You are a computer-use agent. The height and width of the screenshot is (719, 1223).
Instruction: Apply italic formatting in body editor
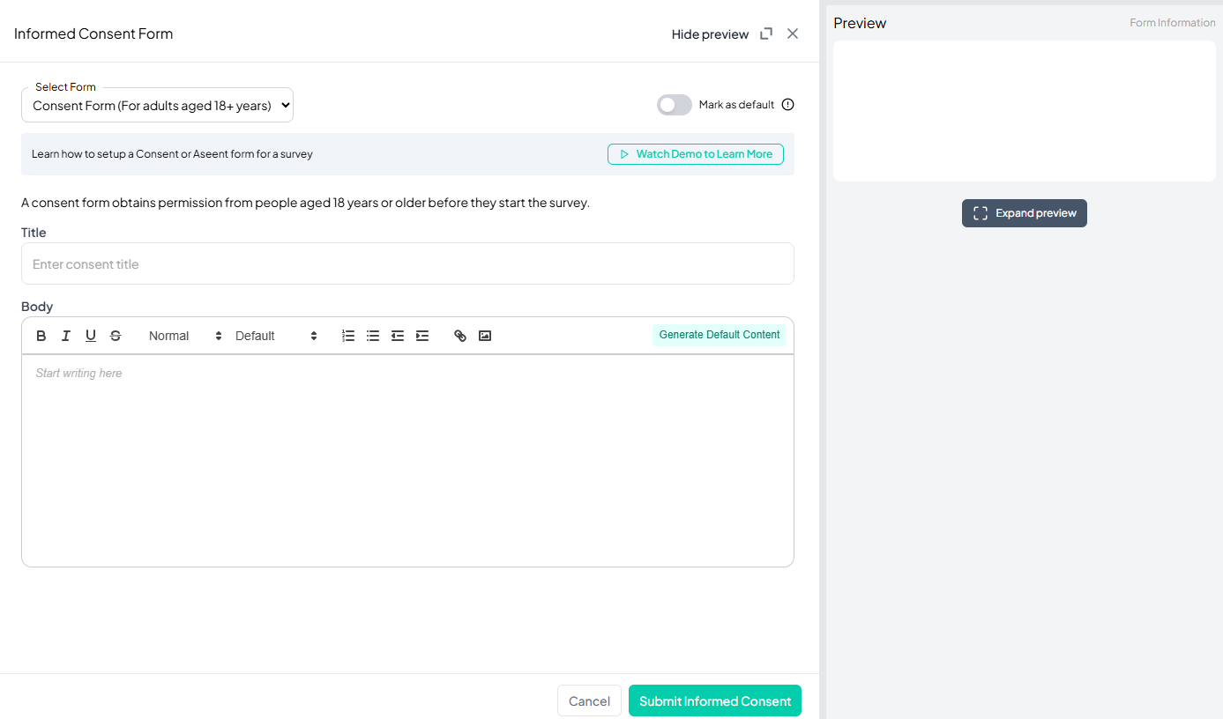pos(66,336)
